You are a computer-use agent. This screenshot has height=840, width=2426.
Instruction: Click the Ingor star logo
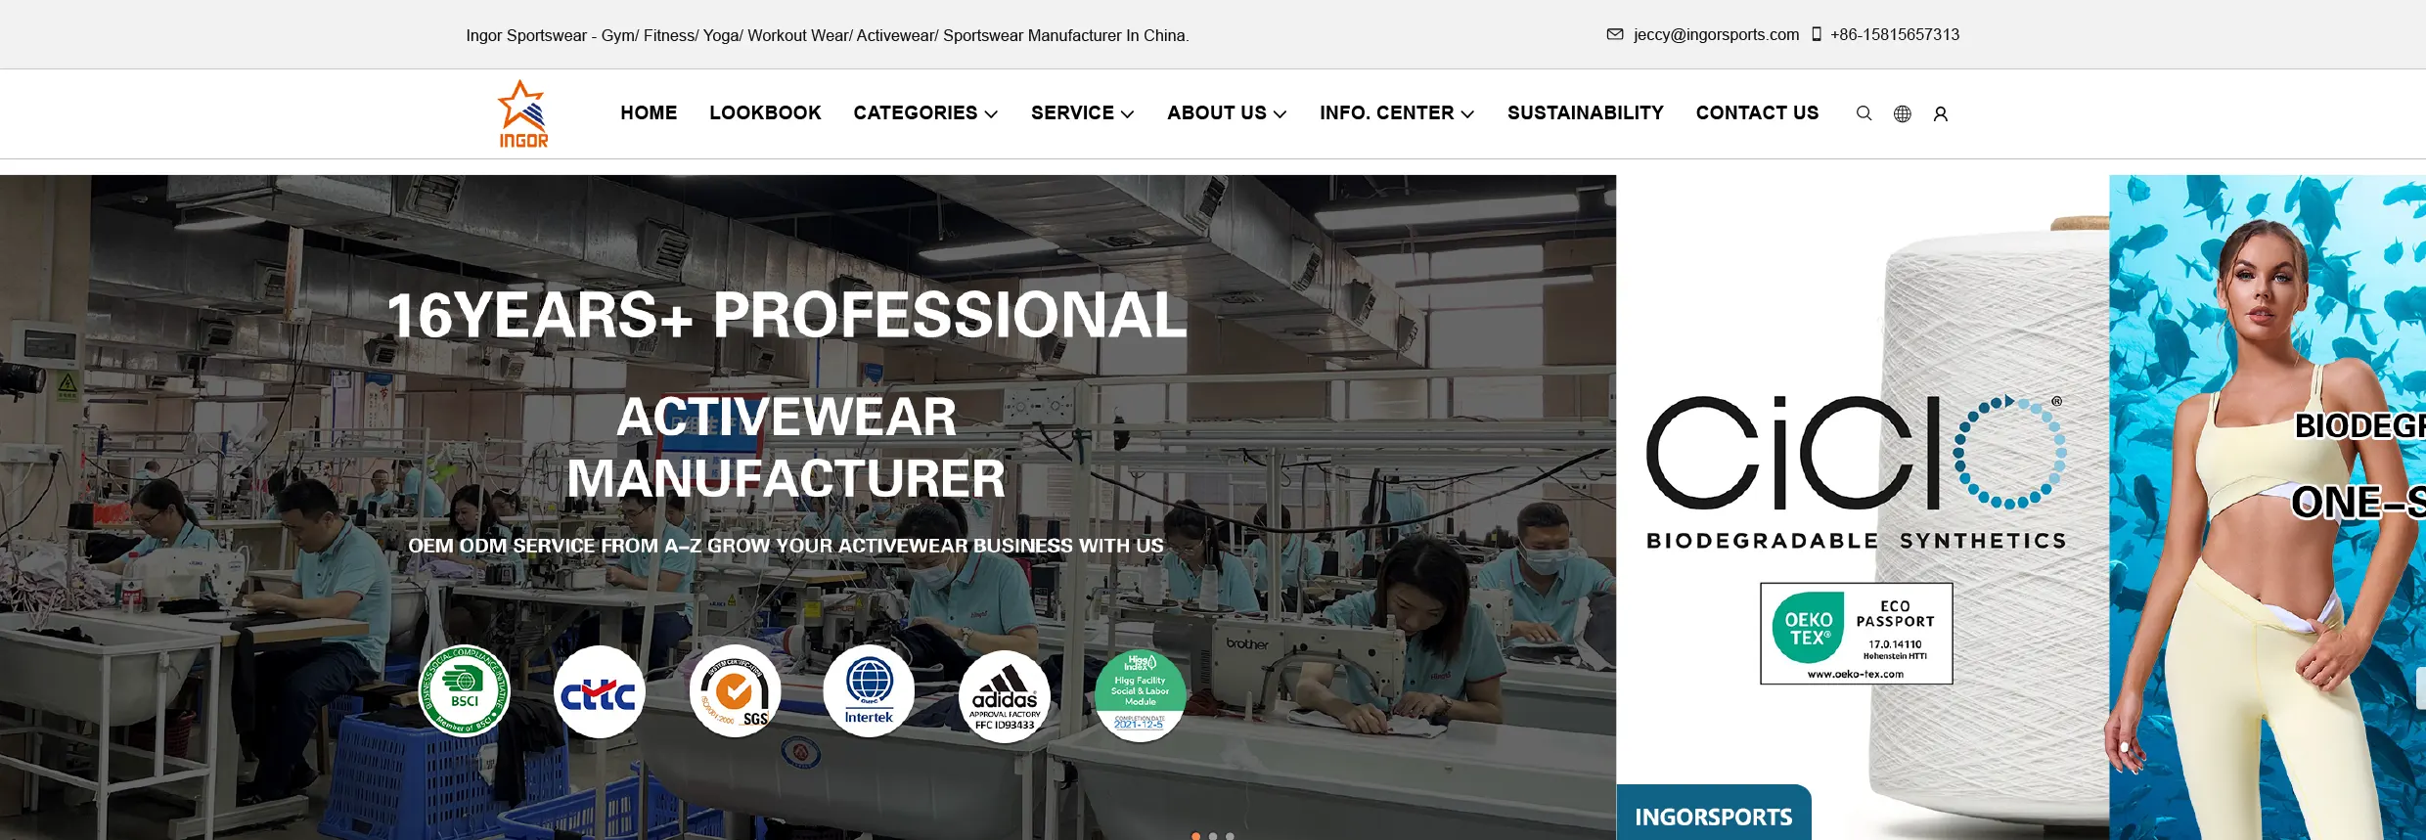click(523, 113)
